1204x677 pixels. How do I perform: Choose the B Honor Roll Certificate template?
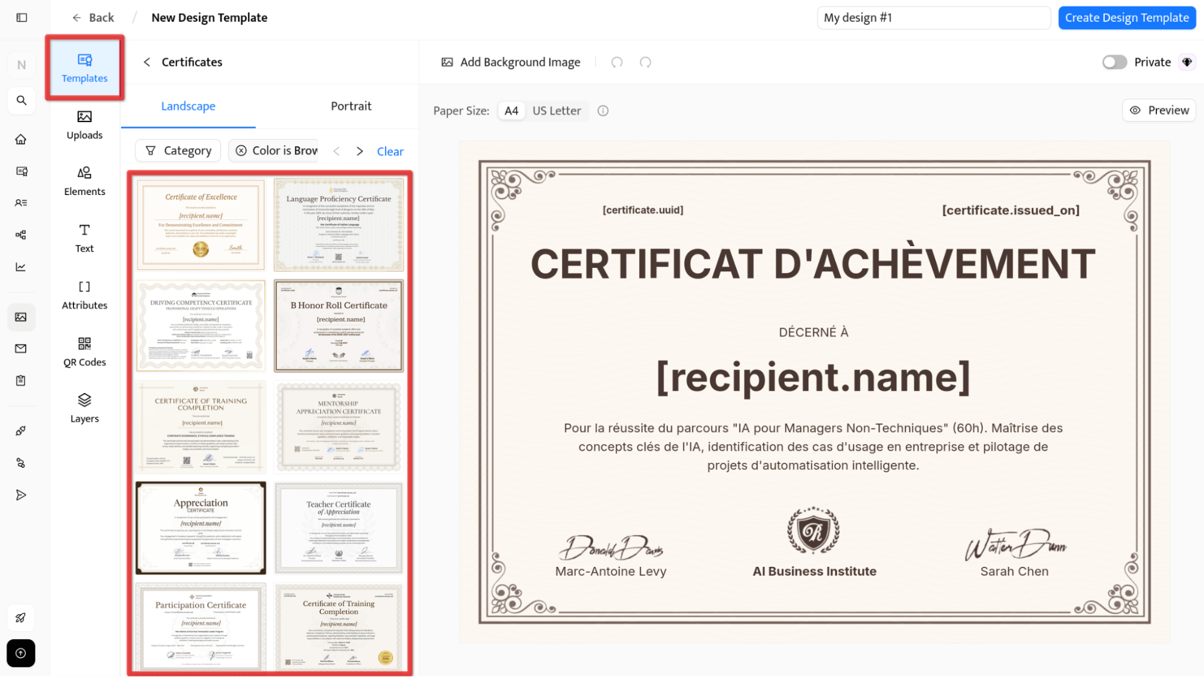point(338,326)
